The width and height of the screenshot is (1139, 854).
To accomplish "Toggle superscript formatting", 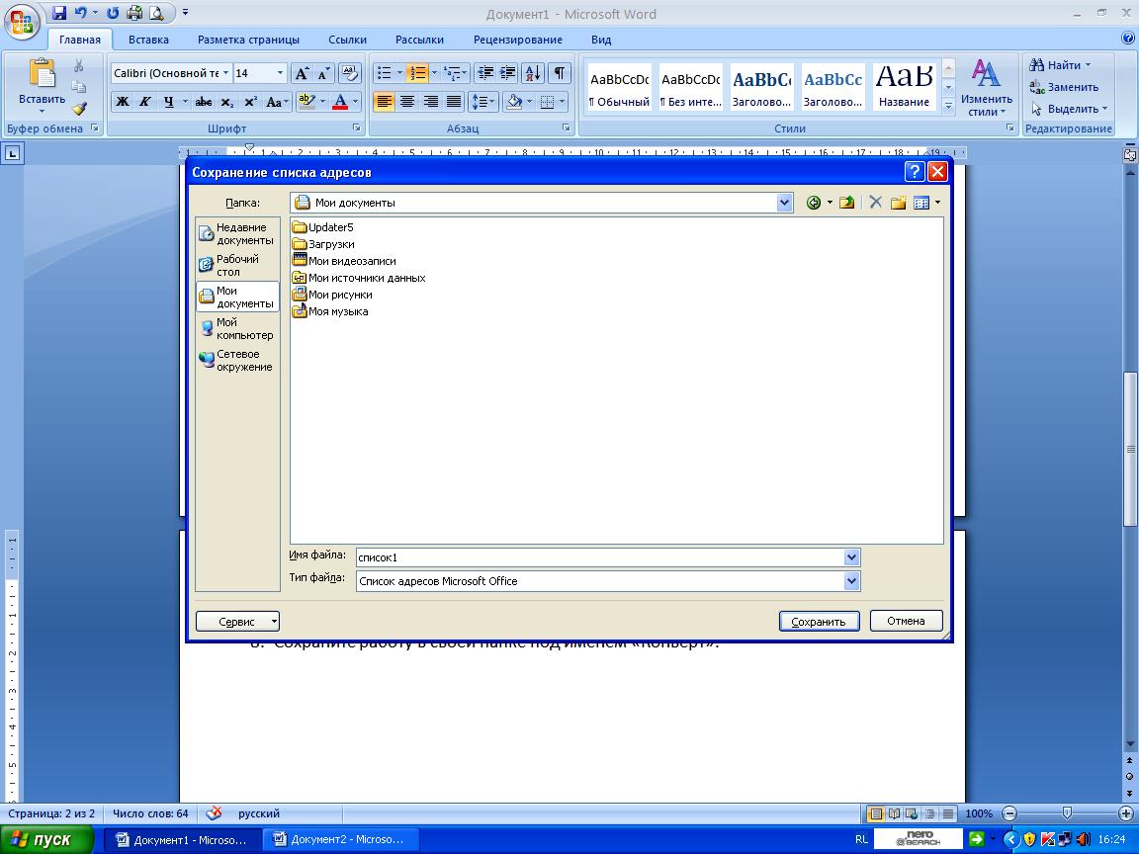I will point(250,102).
